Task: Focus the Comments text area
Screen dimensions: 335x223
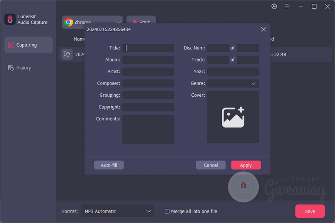Action: [x=148, y=129]
